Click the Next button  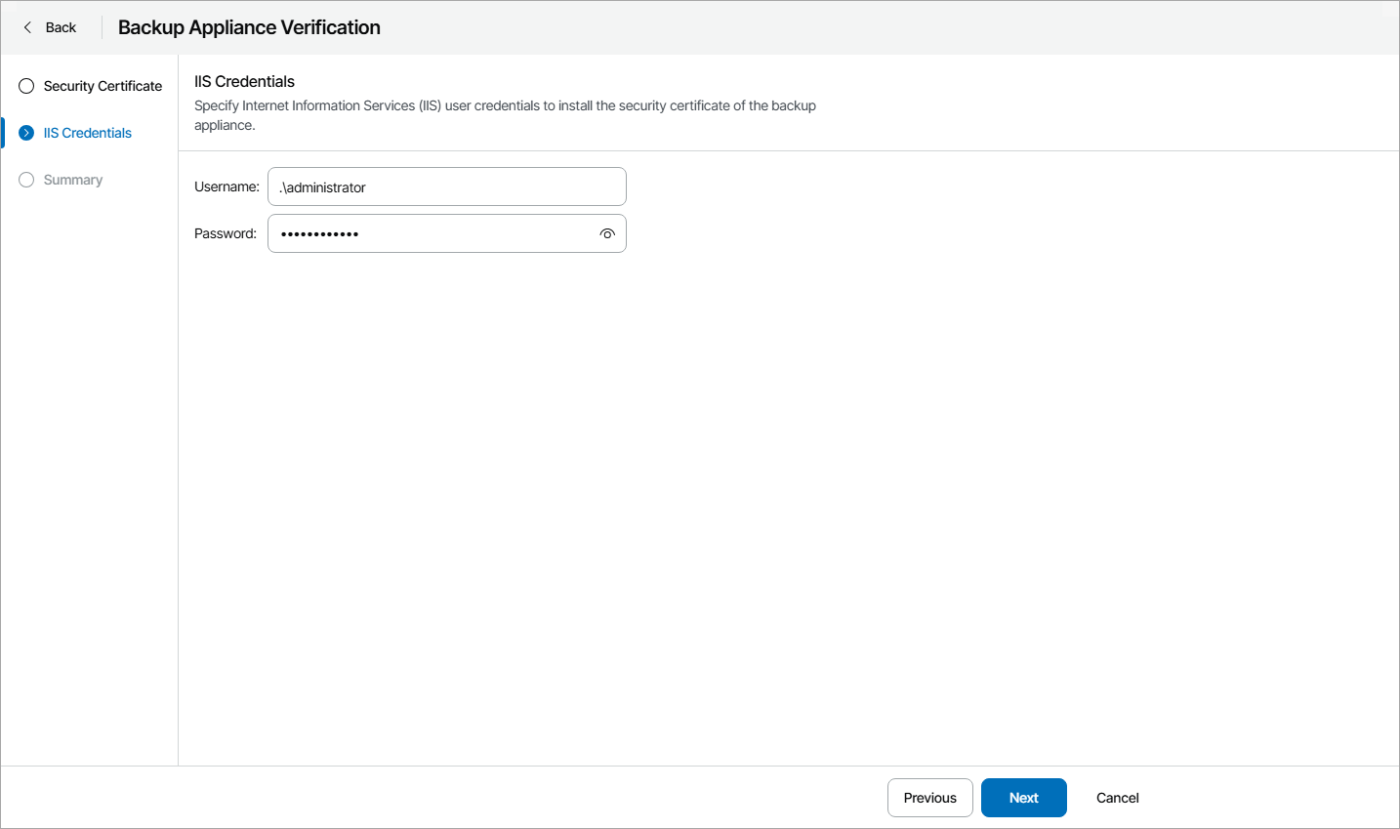coord(1023,798)
